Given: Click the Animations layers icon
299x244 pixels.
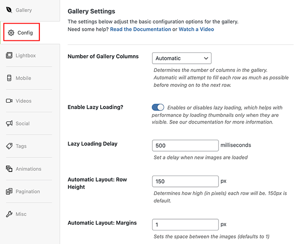Looking at the screenshot, I should [x=9, y=169].
